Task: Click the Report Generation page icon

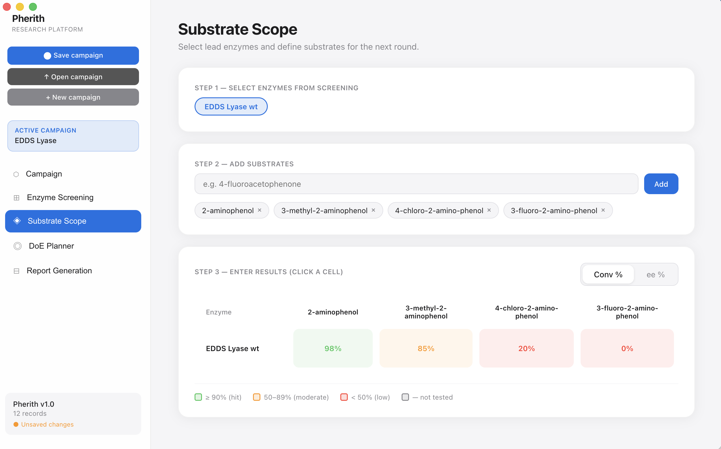Action: coord(17,271)
